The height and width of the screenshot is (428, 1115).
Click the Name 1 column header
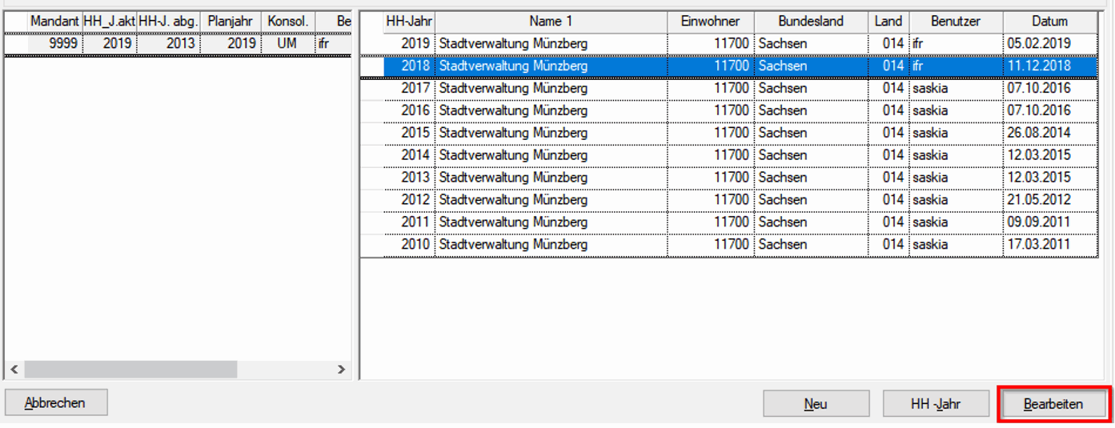click(551, 22)
